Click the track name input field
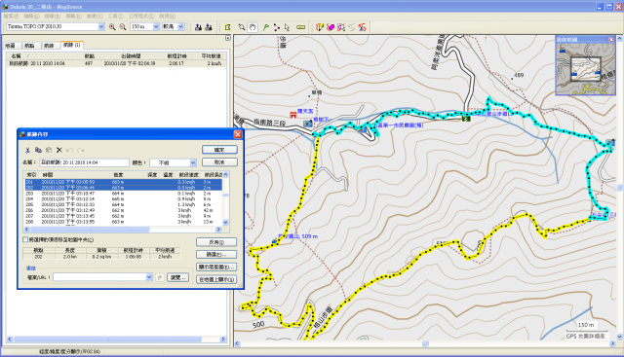Viewport: 624px width, 357px height. point(85,162)
